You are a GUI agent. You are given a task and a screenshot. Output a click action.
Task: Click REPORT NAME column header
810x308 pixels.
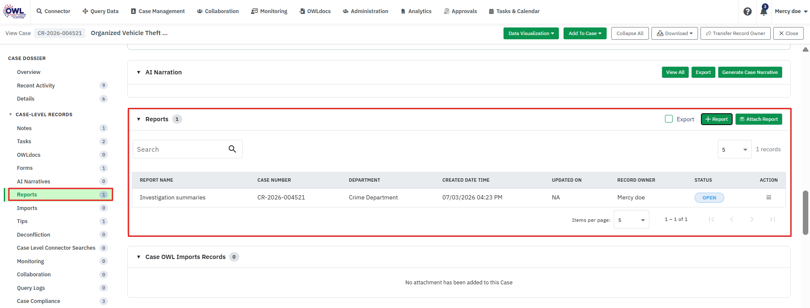pos(156,180)
